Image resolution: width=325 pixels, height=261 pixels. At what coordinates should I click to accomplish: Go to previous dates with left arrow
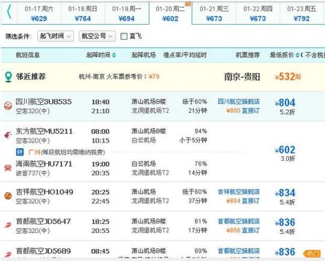click(x=9, y=12)
